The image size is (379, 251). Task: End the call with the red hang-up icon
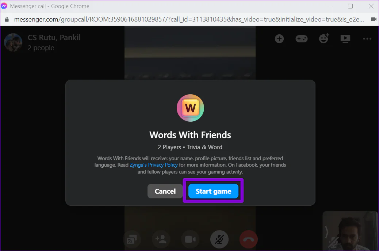(x=249, y=239)
